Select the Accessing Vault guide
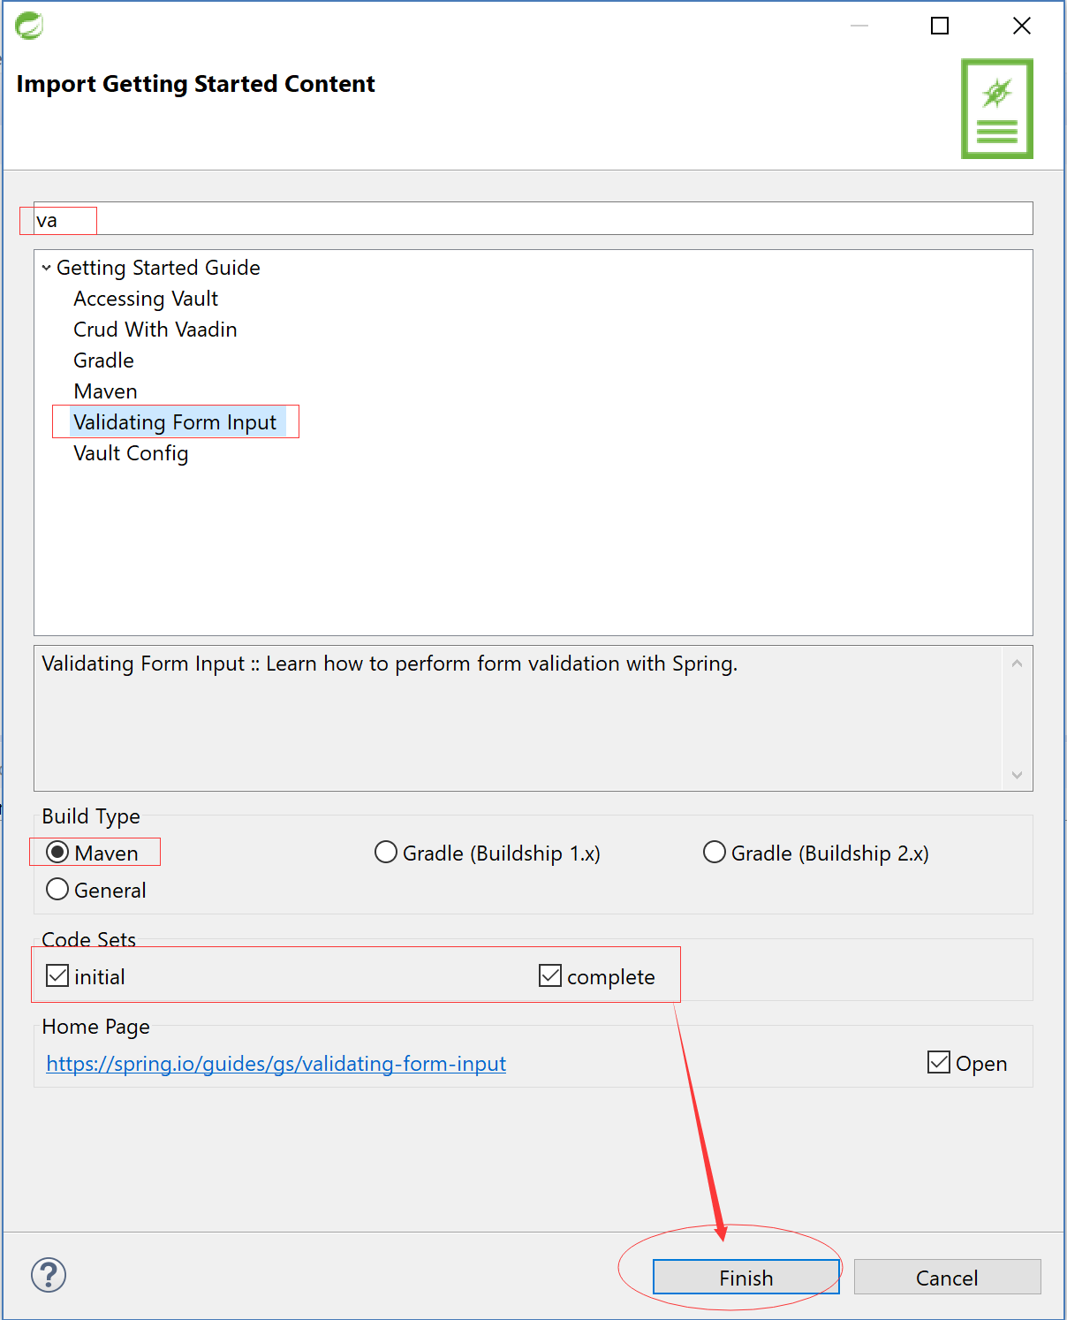1067x1320 pixels. click(x=146, y=299)
